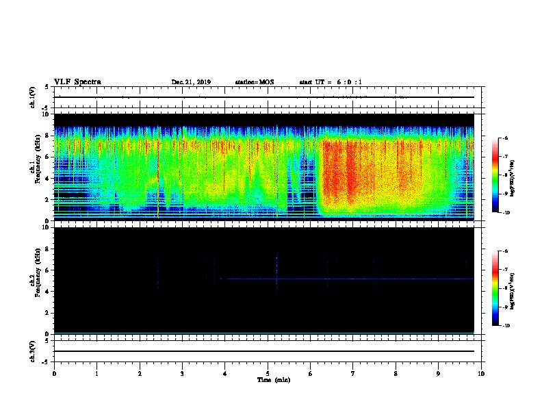Click the ch.1 colorbar log(PSD) label
Viewport: 542px width, 419px height.
(x=513, y=178)
